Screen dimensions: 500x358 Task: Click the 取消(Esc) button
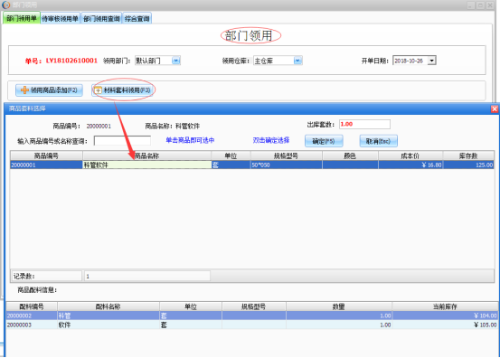[x=378, y=141]
